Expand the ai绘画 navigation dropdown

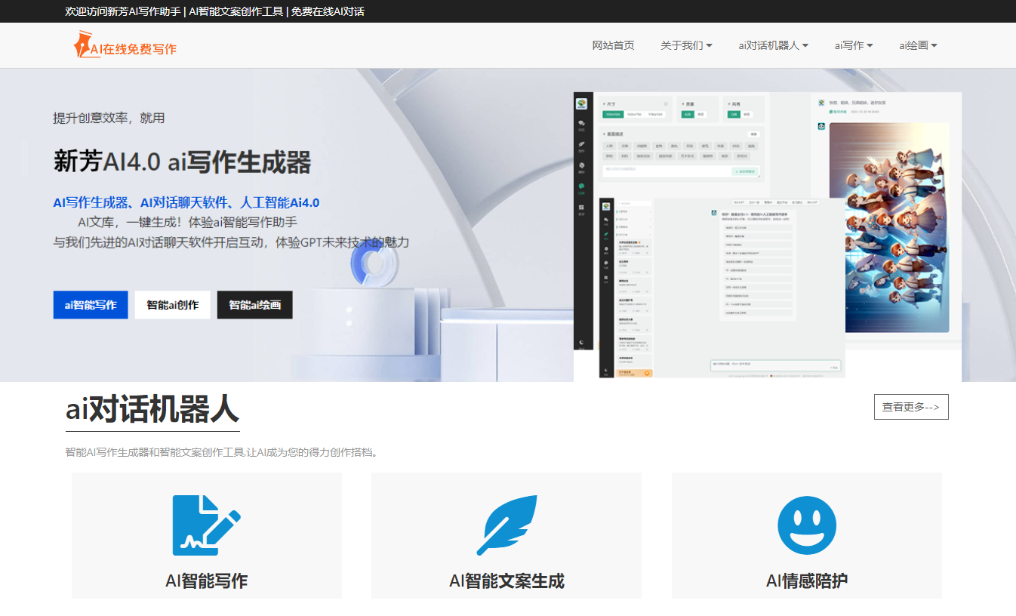[x=918, y=45]
